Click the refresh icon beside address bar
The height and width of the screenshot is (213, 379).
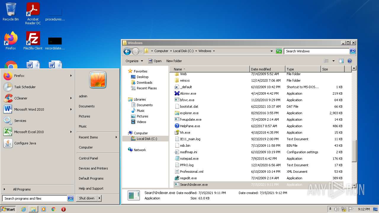point(279,51)
